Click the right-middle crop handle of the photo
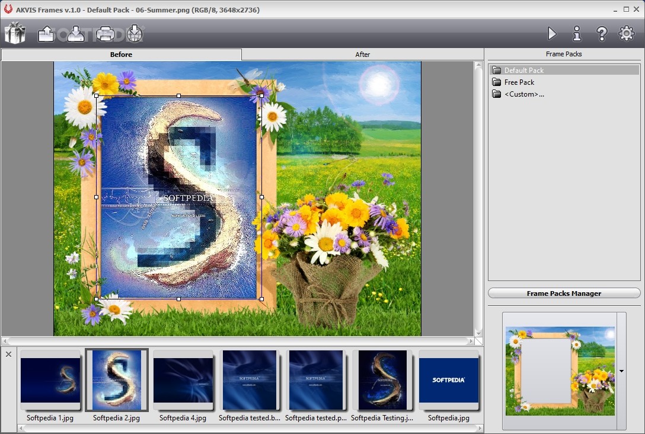The width and height of the screenshot is (645, 434). tap(261, 197)
